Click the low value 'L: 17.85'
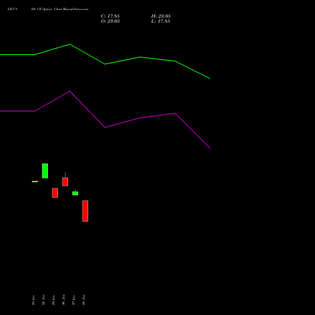This screenshot has width=315, height=315. pos(161,21)
